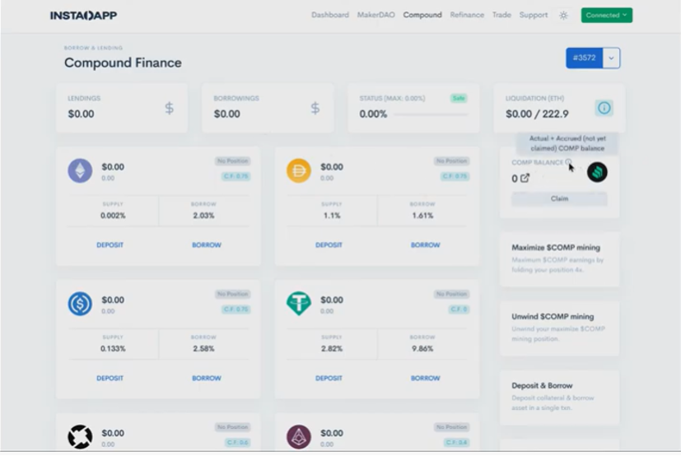Open the Deposit & Borrow card
The image size is (681, 456).
point(559,397)
